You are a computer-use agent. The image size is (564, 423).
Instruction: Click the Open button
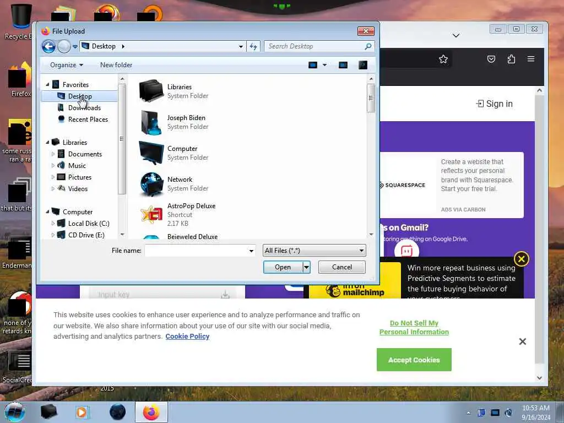[x=283, y=267]
